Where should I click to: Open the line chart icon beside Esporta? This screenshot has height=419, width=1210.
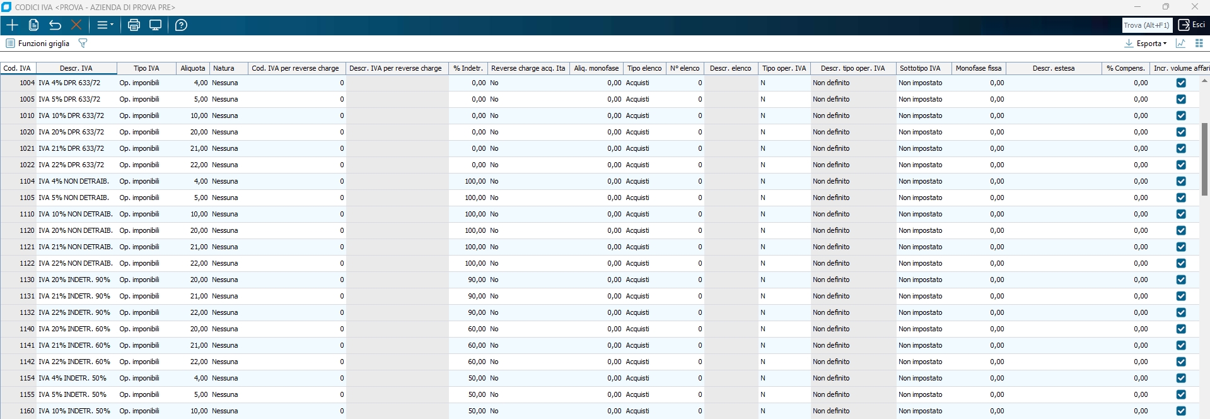coord(1180,44)
